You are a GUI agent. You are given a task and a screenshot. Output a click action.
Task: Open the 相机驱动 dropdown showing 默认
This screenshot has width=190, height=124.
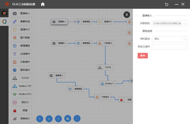[x=169, y=39]
